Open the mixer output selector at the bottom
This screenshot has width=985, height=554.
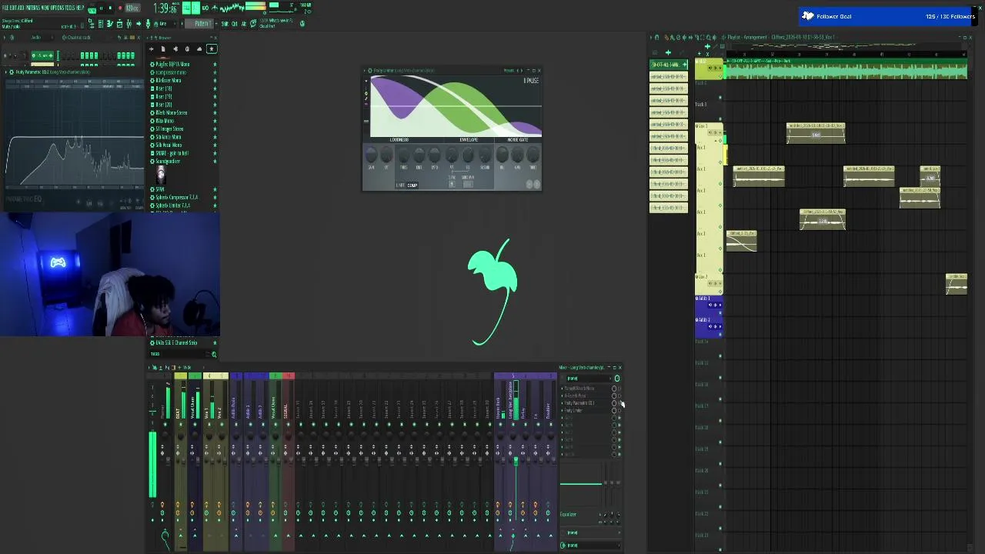point(589,546)
